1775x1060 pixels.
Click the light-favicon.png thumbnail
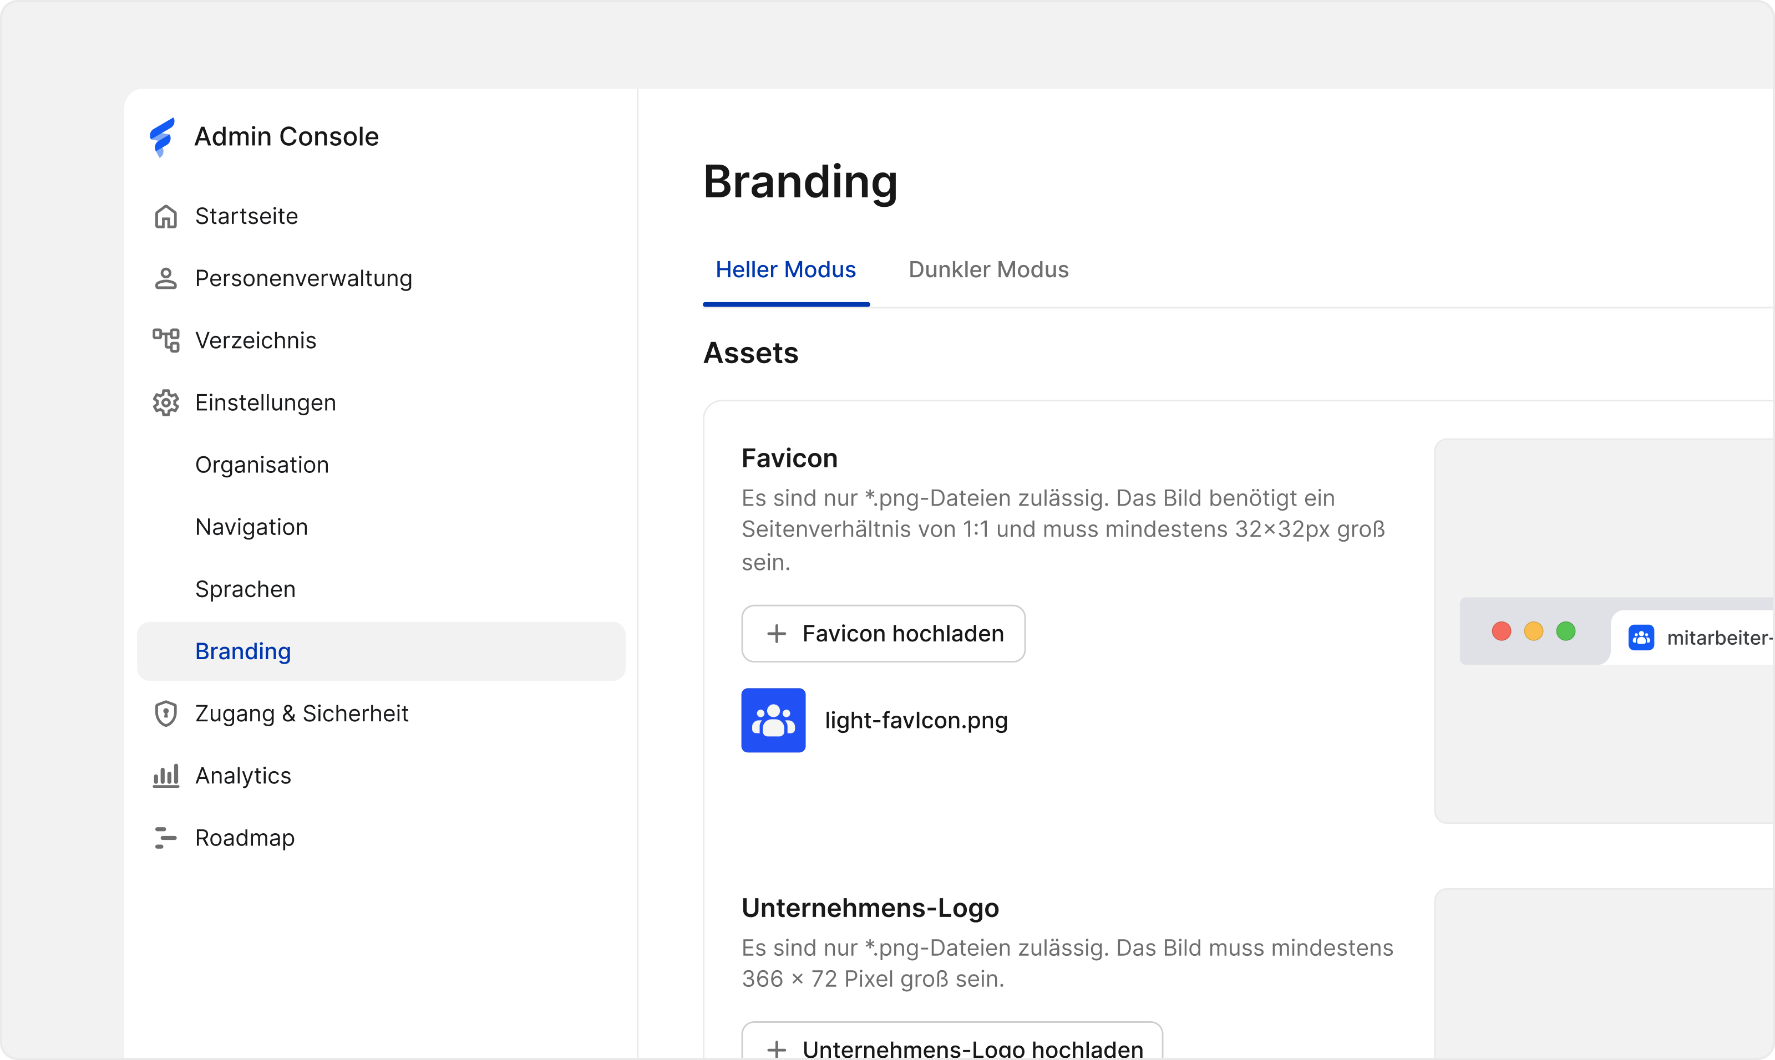point(773,721)
